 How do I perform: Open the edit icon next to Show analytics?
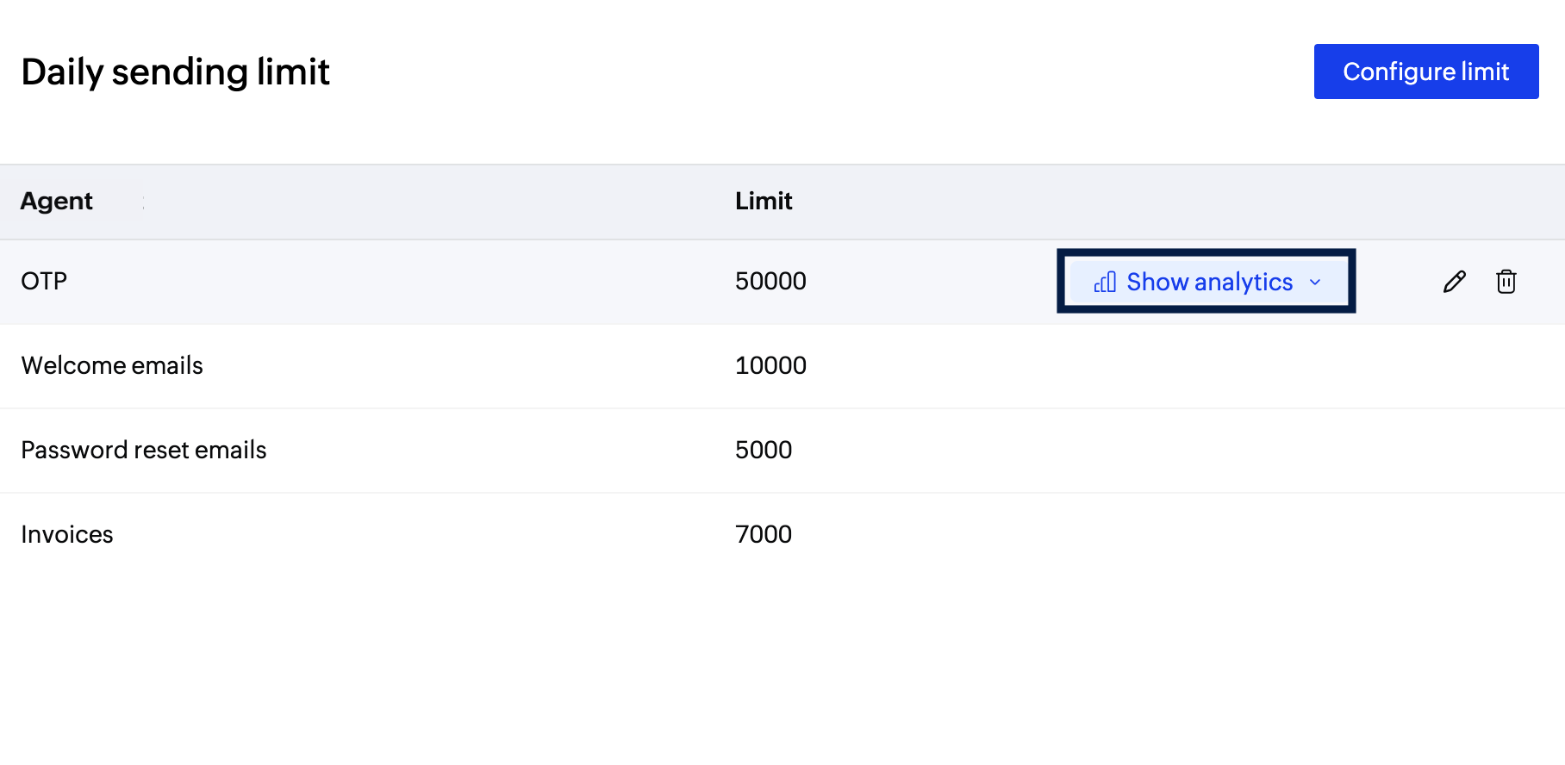point(1454,281)
